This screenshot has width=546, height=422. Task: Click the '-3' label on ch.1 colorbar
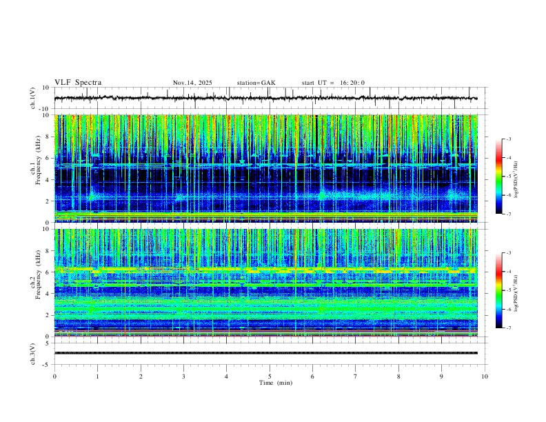[x=509, y=139]
